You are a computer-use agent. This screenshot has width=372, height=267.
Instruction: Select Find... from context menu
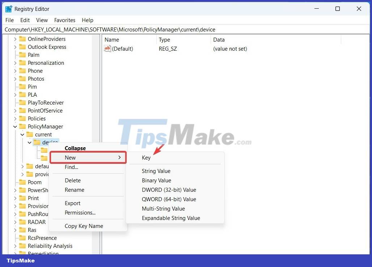tap(88, 167)
